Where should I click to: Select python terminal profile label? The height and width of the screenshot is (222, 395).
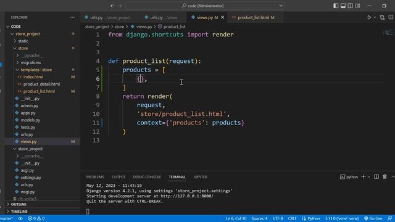[x=349, y=177]
